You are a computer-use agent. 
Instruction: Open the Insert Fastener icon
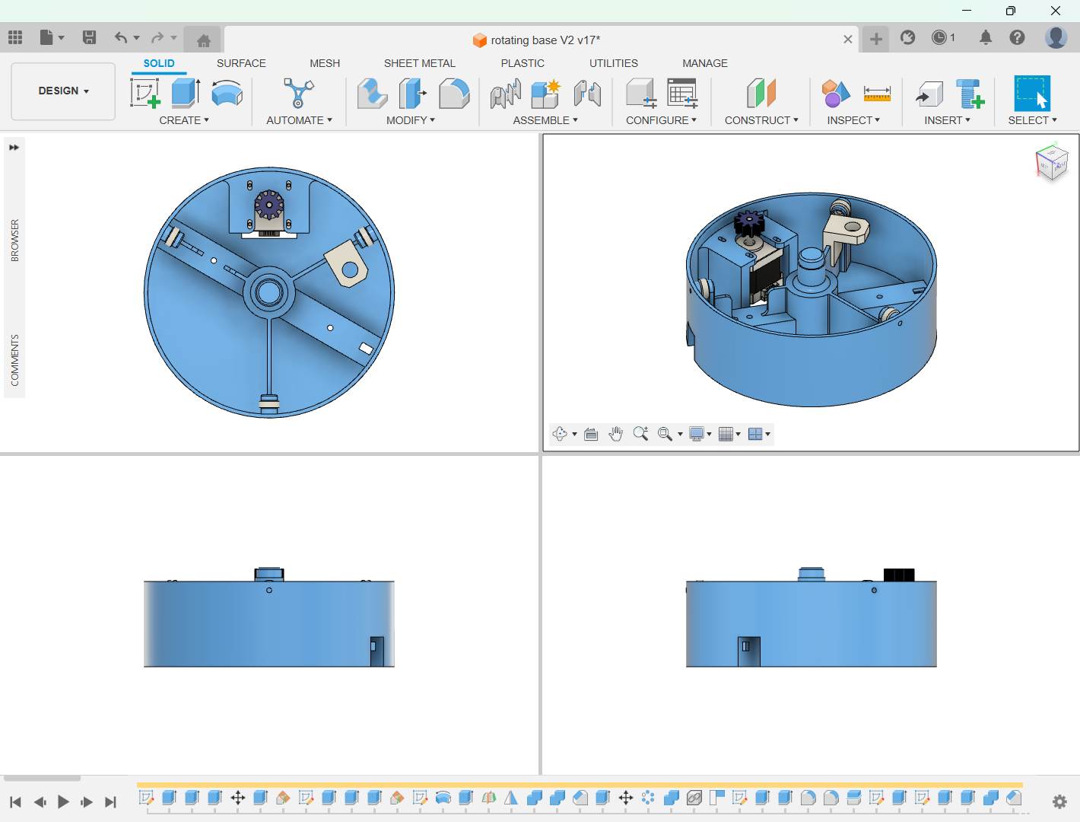(x=970, y=94)
